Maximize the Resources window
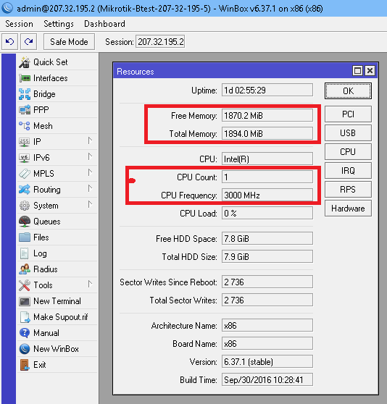This screenshot has height=404, width=387. (x=357, y=71)
